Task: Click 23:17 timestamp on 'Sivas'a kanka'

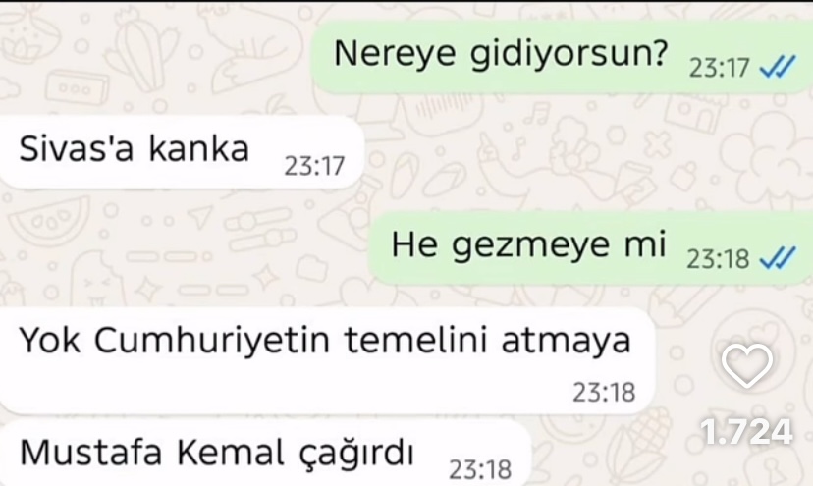Action: point(314,166)
